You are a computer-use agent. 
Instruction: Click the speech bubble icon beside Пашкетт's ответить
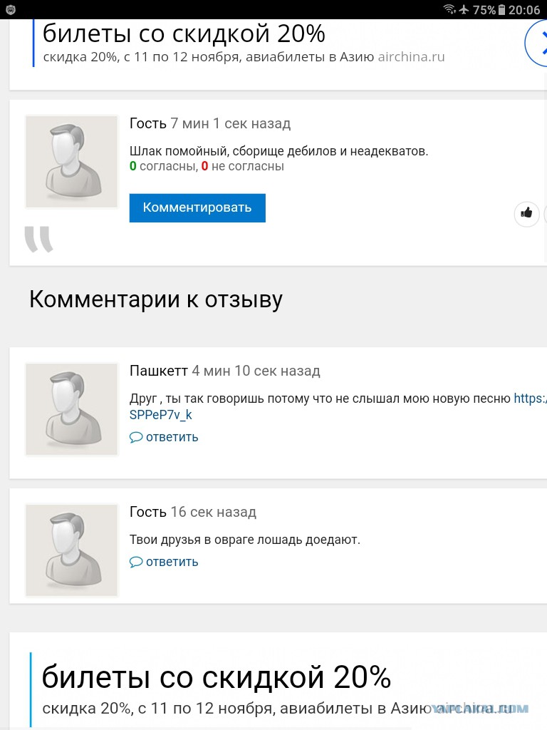coord(136,437)
